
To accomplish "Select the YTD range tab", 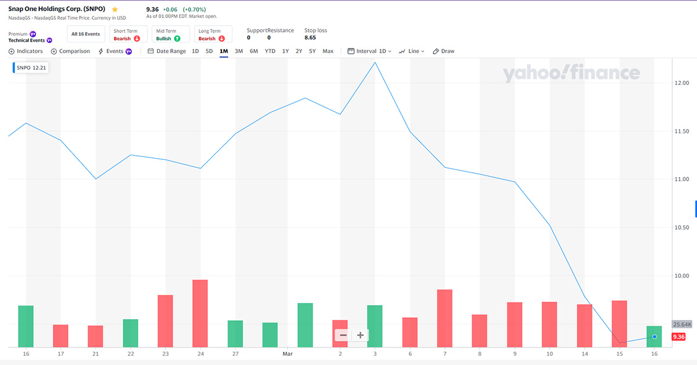I will (270, 51).
